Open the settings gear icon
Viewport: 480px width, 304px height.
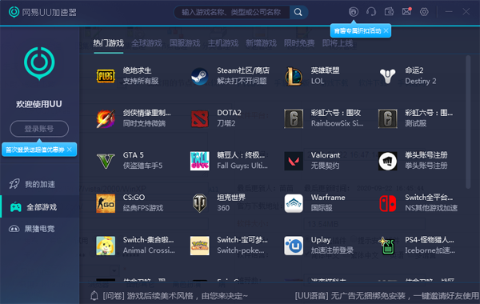tap(424, 12)
